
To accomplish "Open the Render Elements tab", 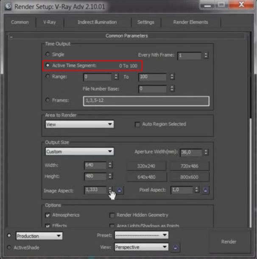I will (190, 22).
